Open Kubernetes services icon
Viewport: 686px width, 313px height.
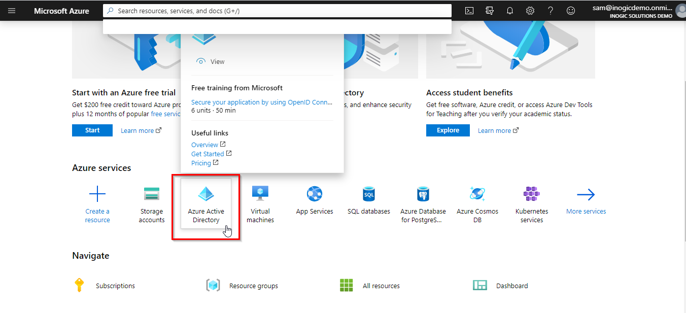[x=532, y=194]
